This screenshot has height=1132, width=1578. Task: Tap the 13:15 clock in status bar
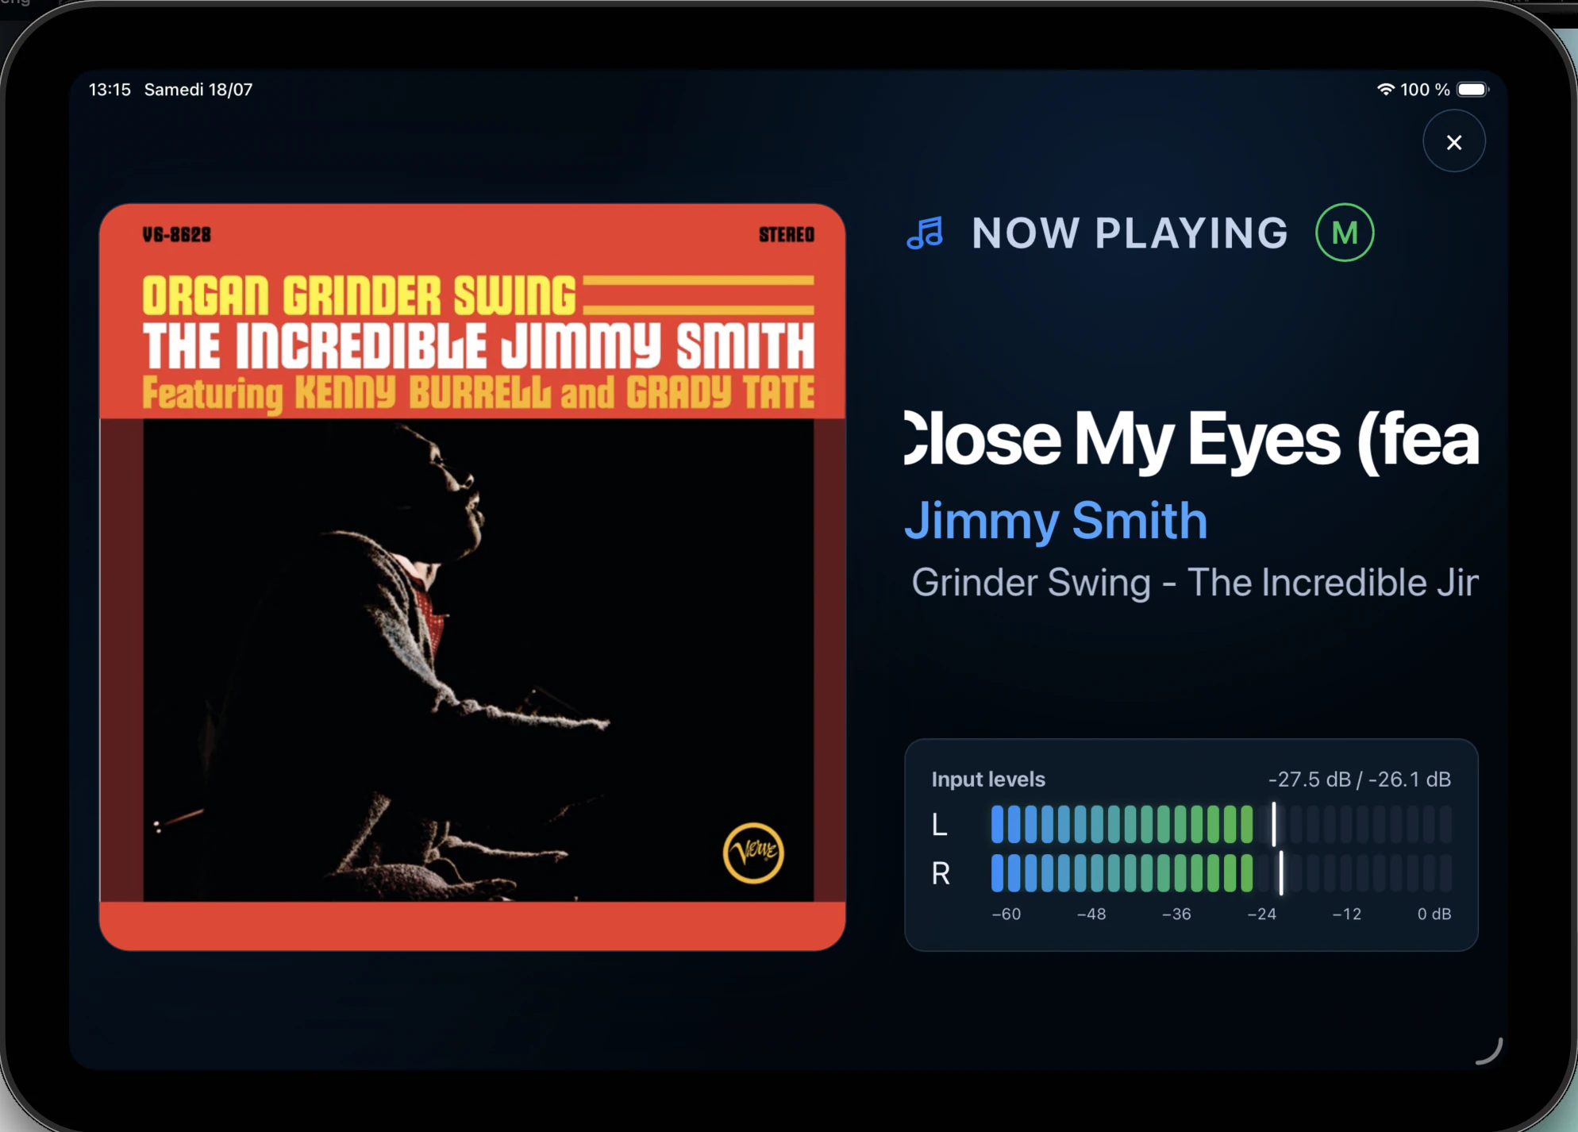coord(110,90)
